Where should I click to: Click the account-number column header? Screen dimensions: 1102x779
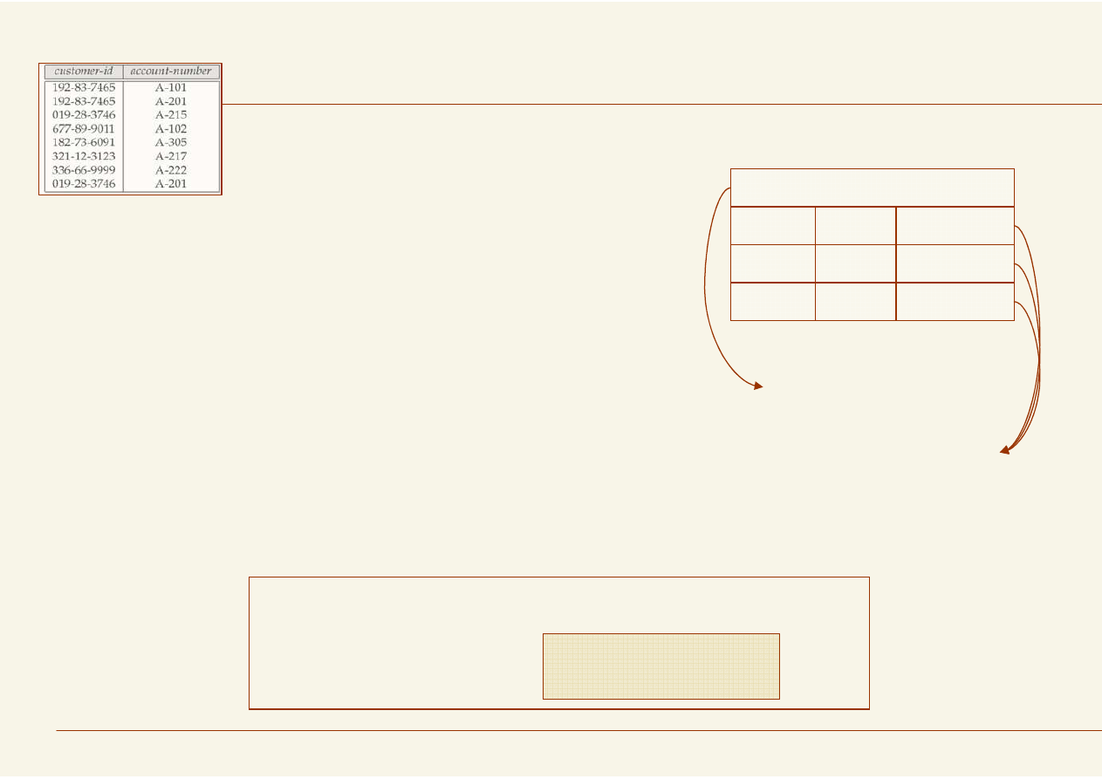[x=171, y=72]
